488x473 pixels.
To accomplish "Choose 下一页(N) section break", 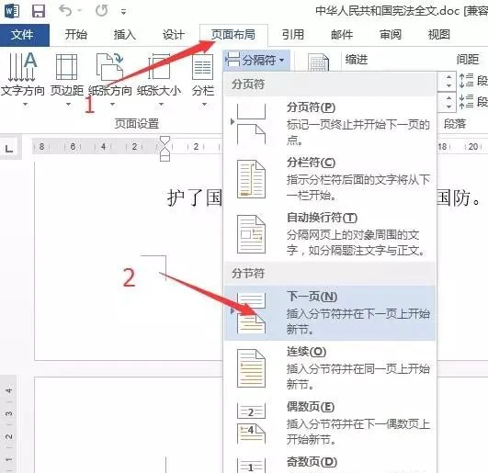I will (x=330, y=312).
